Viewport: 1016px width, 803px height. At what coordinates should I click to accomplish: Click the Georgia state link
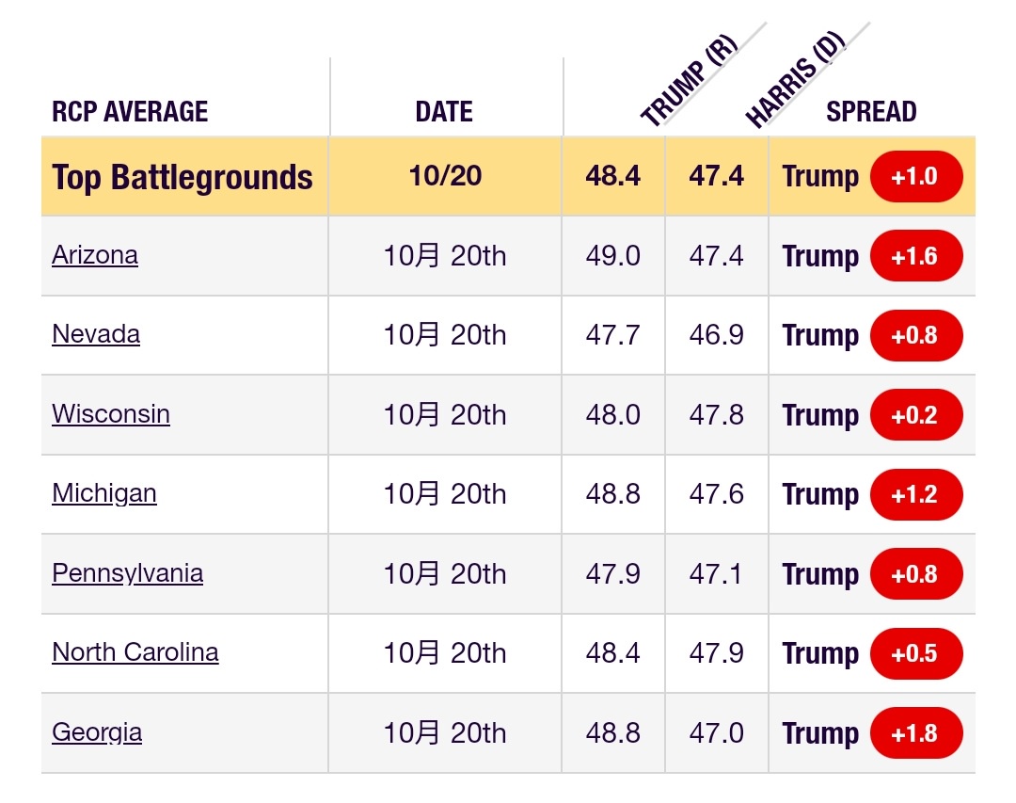coord(97,732)
